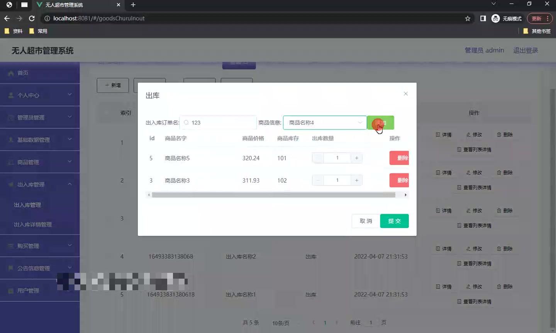Open the 其他书签 bookmarks folder

click(x=537, y=31)
